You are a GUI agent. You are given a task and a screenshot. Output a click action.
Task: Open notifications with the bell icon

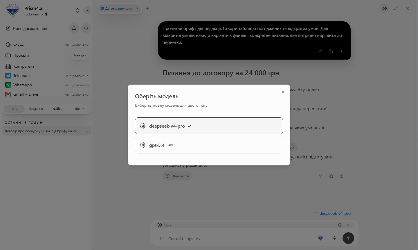pos(74,28)
